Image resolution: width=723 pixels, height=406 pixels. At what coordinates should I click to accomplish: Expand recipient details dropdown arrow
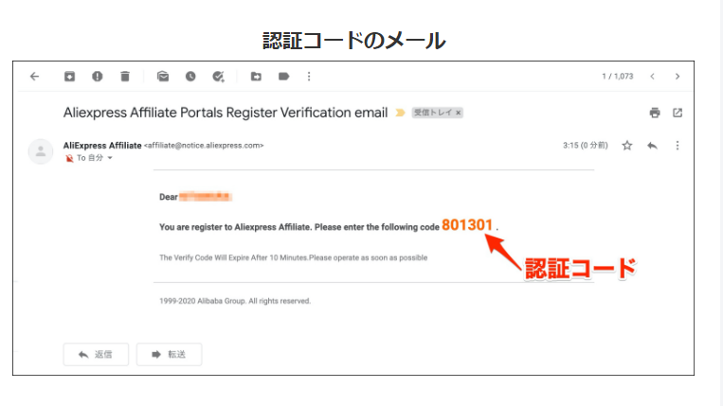110,158
